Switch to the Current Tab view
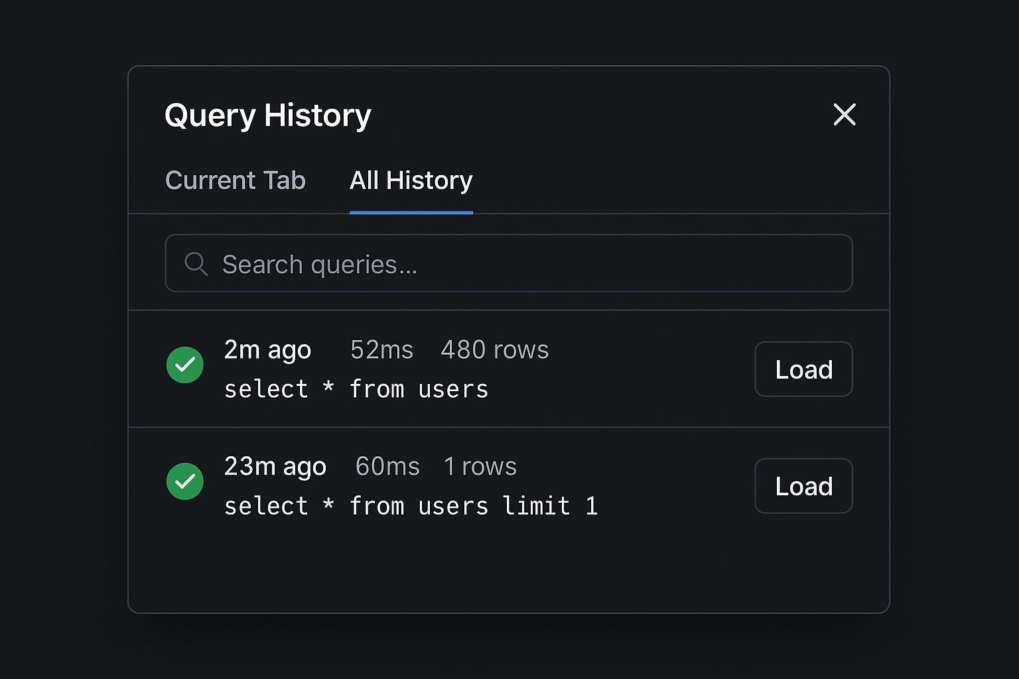Image resolution: width=1019 pixels, height=679 pixels. pos(236,180)
